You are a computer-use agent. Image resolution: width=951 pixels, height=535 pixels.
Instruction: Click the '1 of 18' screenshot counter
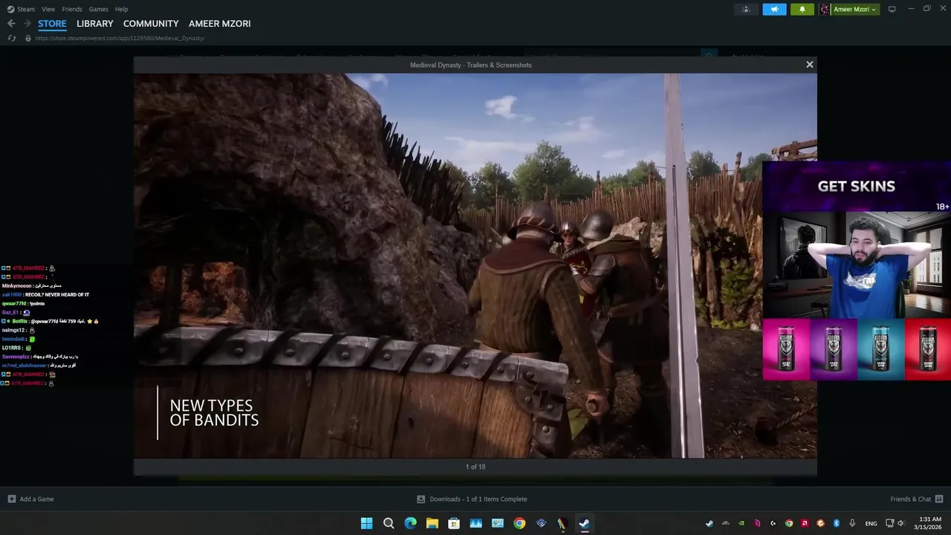point(475,467)
